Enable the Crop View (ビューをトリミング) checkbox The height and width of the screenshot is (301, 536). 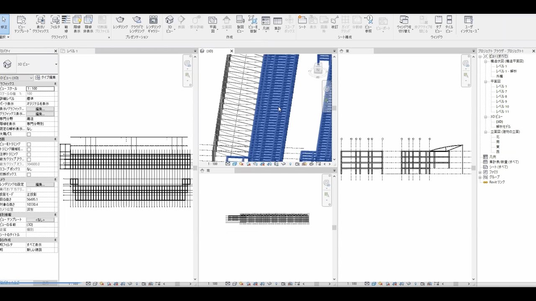click(29, 144)
